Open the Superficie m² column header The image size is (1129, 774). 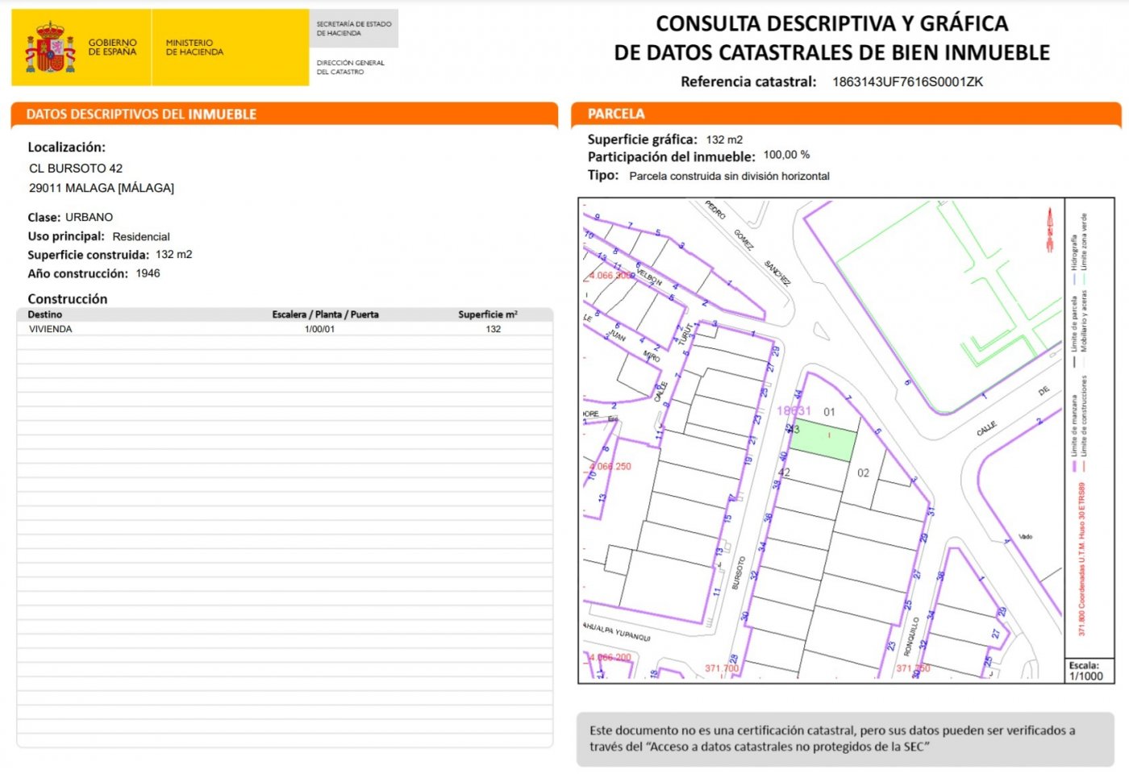pos(488,314)
